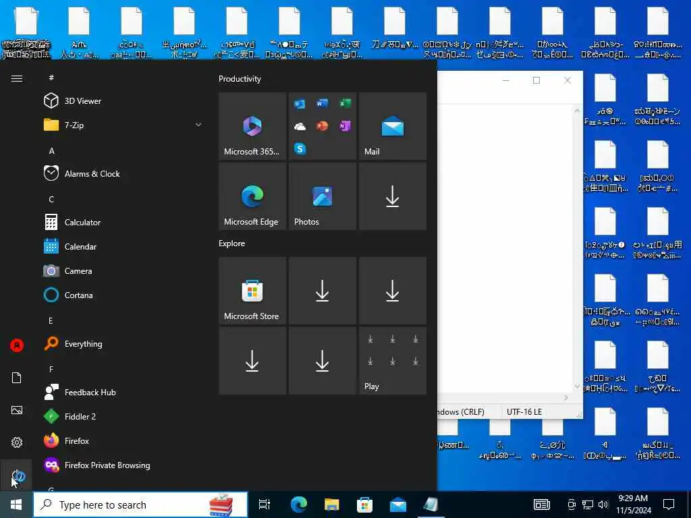691x518 pixels.
Task: Launch Alarms & Clock
Action: pos(123,173)
